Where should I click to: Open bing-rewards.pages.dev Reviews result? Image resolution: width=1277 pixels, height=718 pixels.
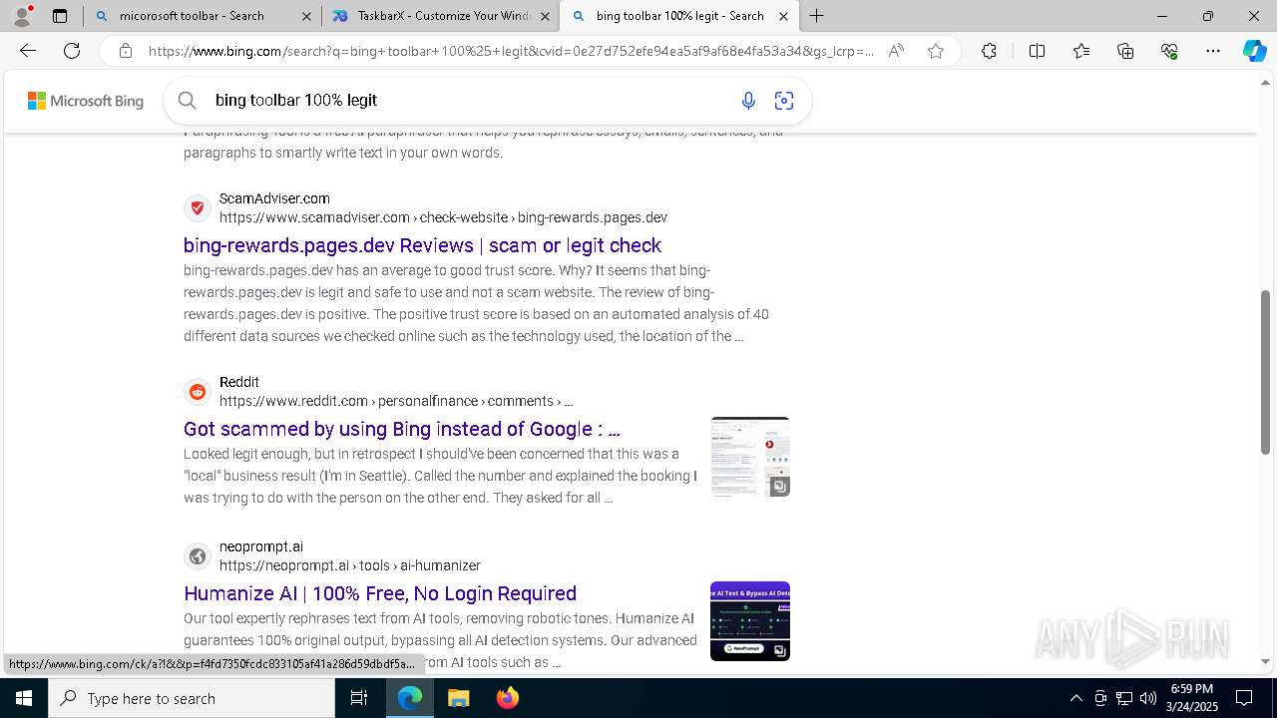click(x=422, y=245)
